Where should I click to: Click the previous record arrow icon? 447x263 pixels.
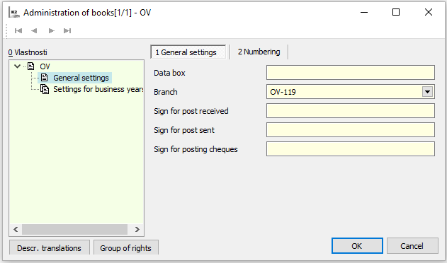(x=34, y=30)
